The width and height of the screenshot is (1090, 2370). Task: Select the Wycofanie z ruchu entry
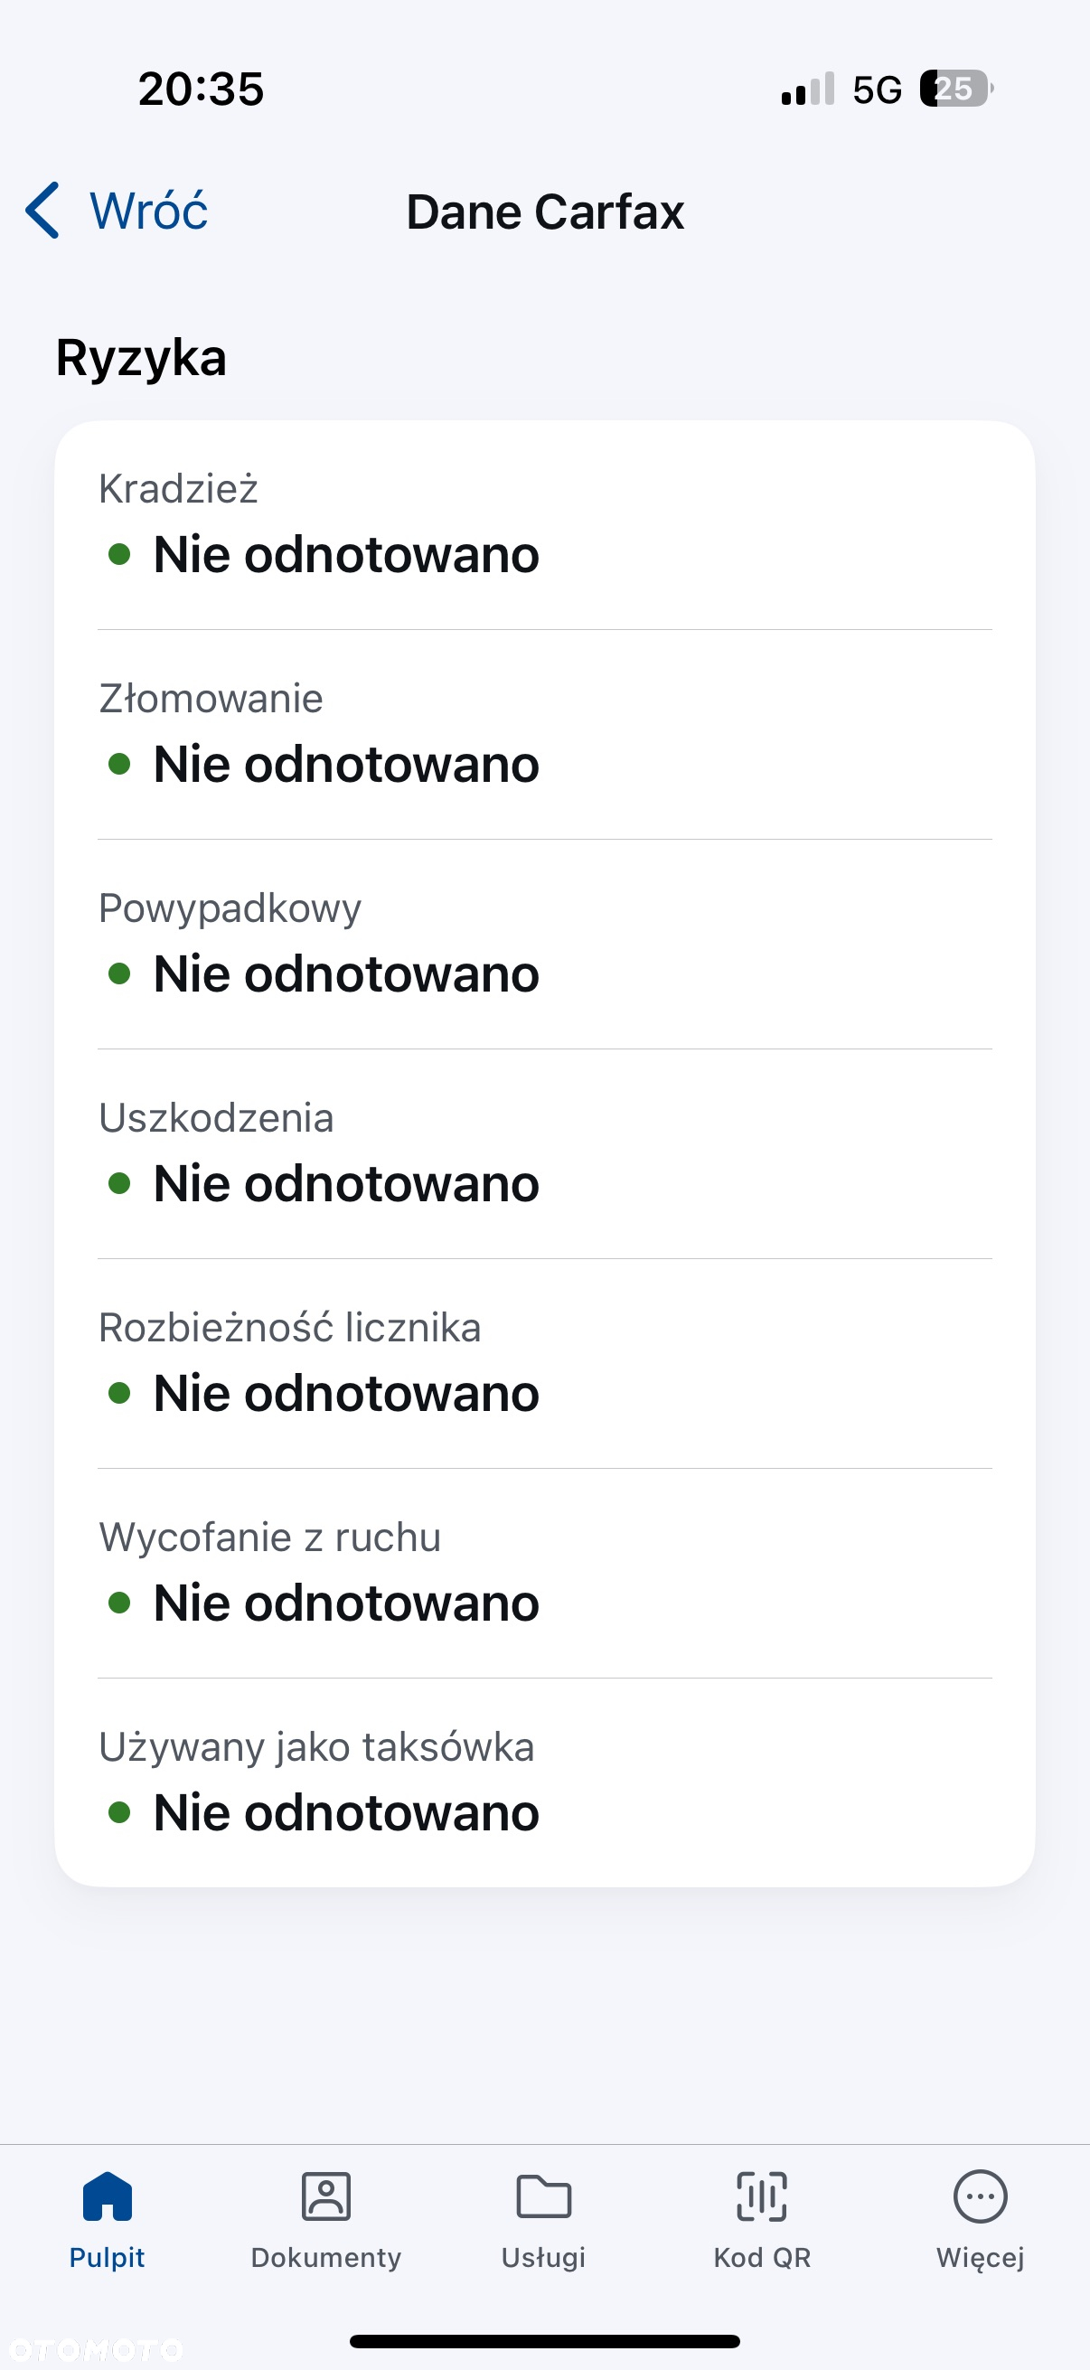pos(544,1574)
